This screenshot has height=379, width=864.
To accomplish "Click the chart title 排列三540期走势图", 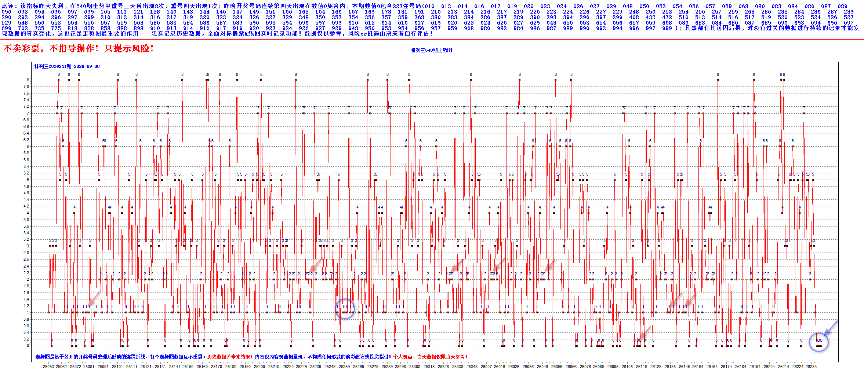I will 431,50.
